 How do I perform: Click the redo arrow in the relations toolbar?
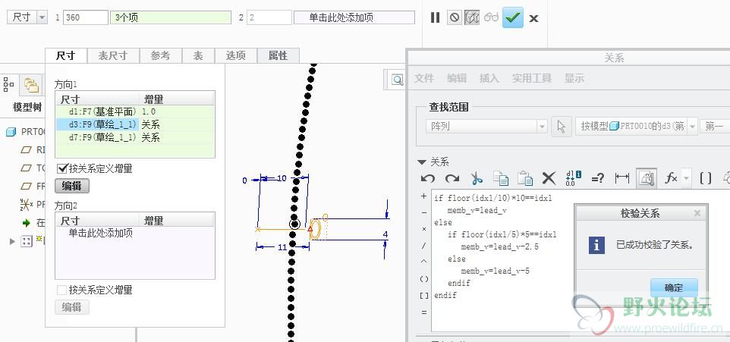click(452, 178)
